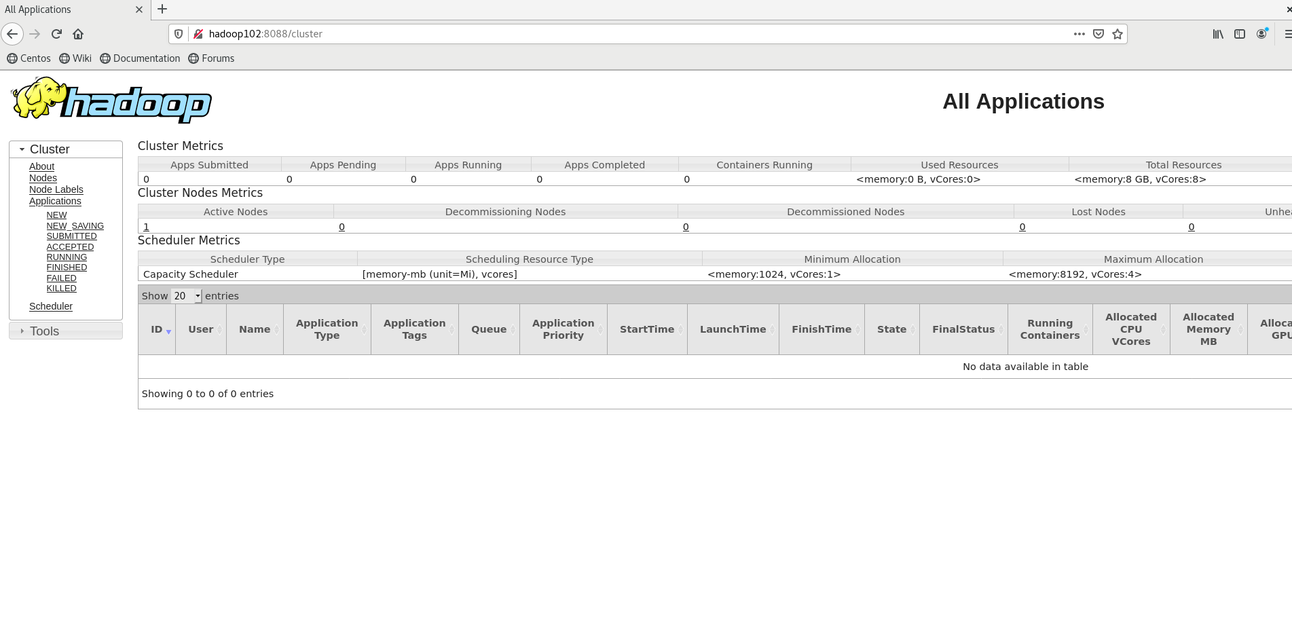
Task: Open the Node Labels link
Action: (56, 189)
